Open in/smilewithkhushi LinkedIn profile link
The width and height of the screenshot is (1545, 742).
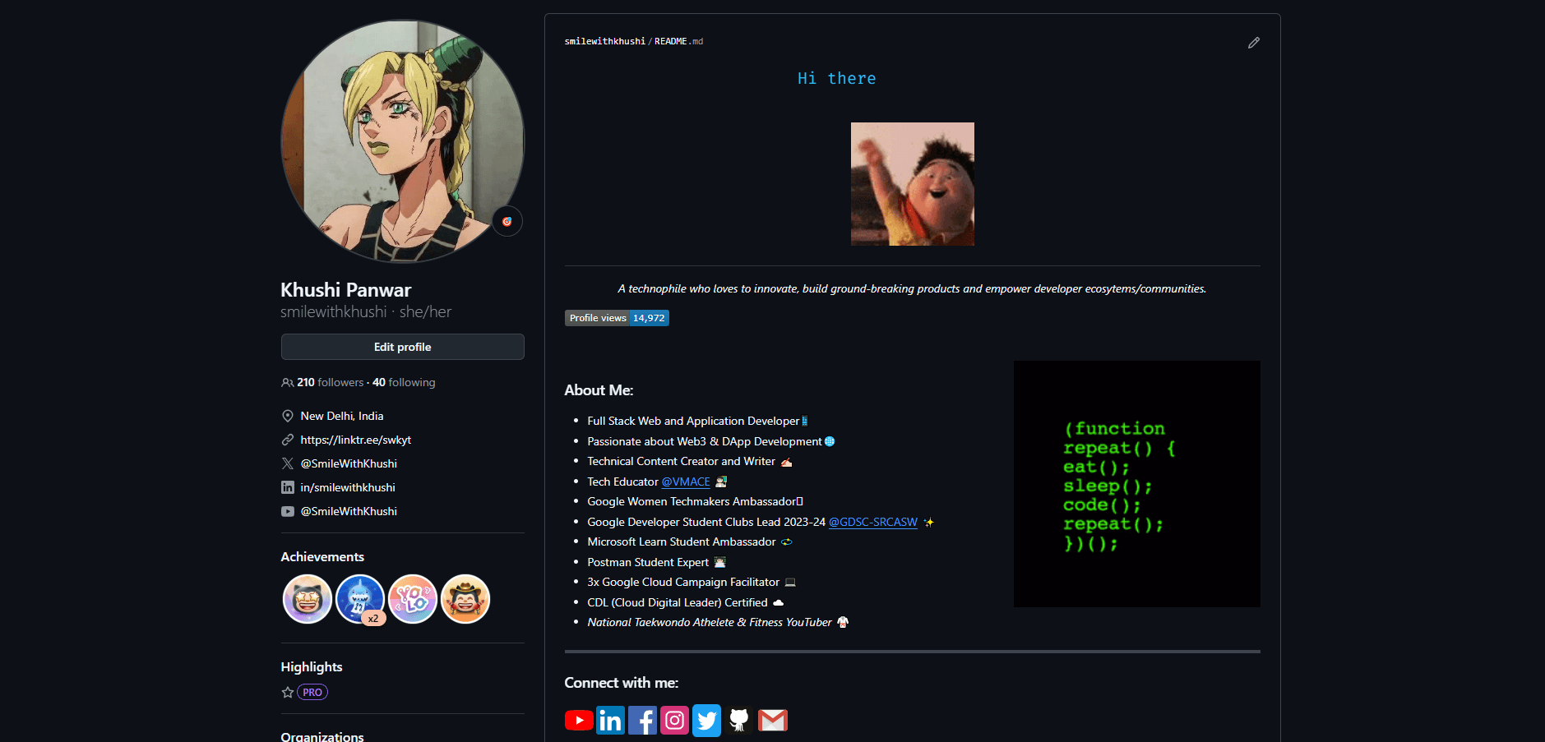[x=347, y=488]
